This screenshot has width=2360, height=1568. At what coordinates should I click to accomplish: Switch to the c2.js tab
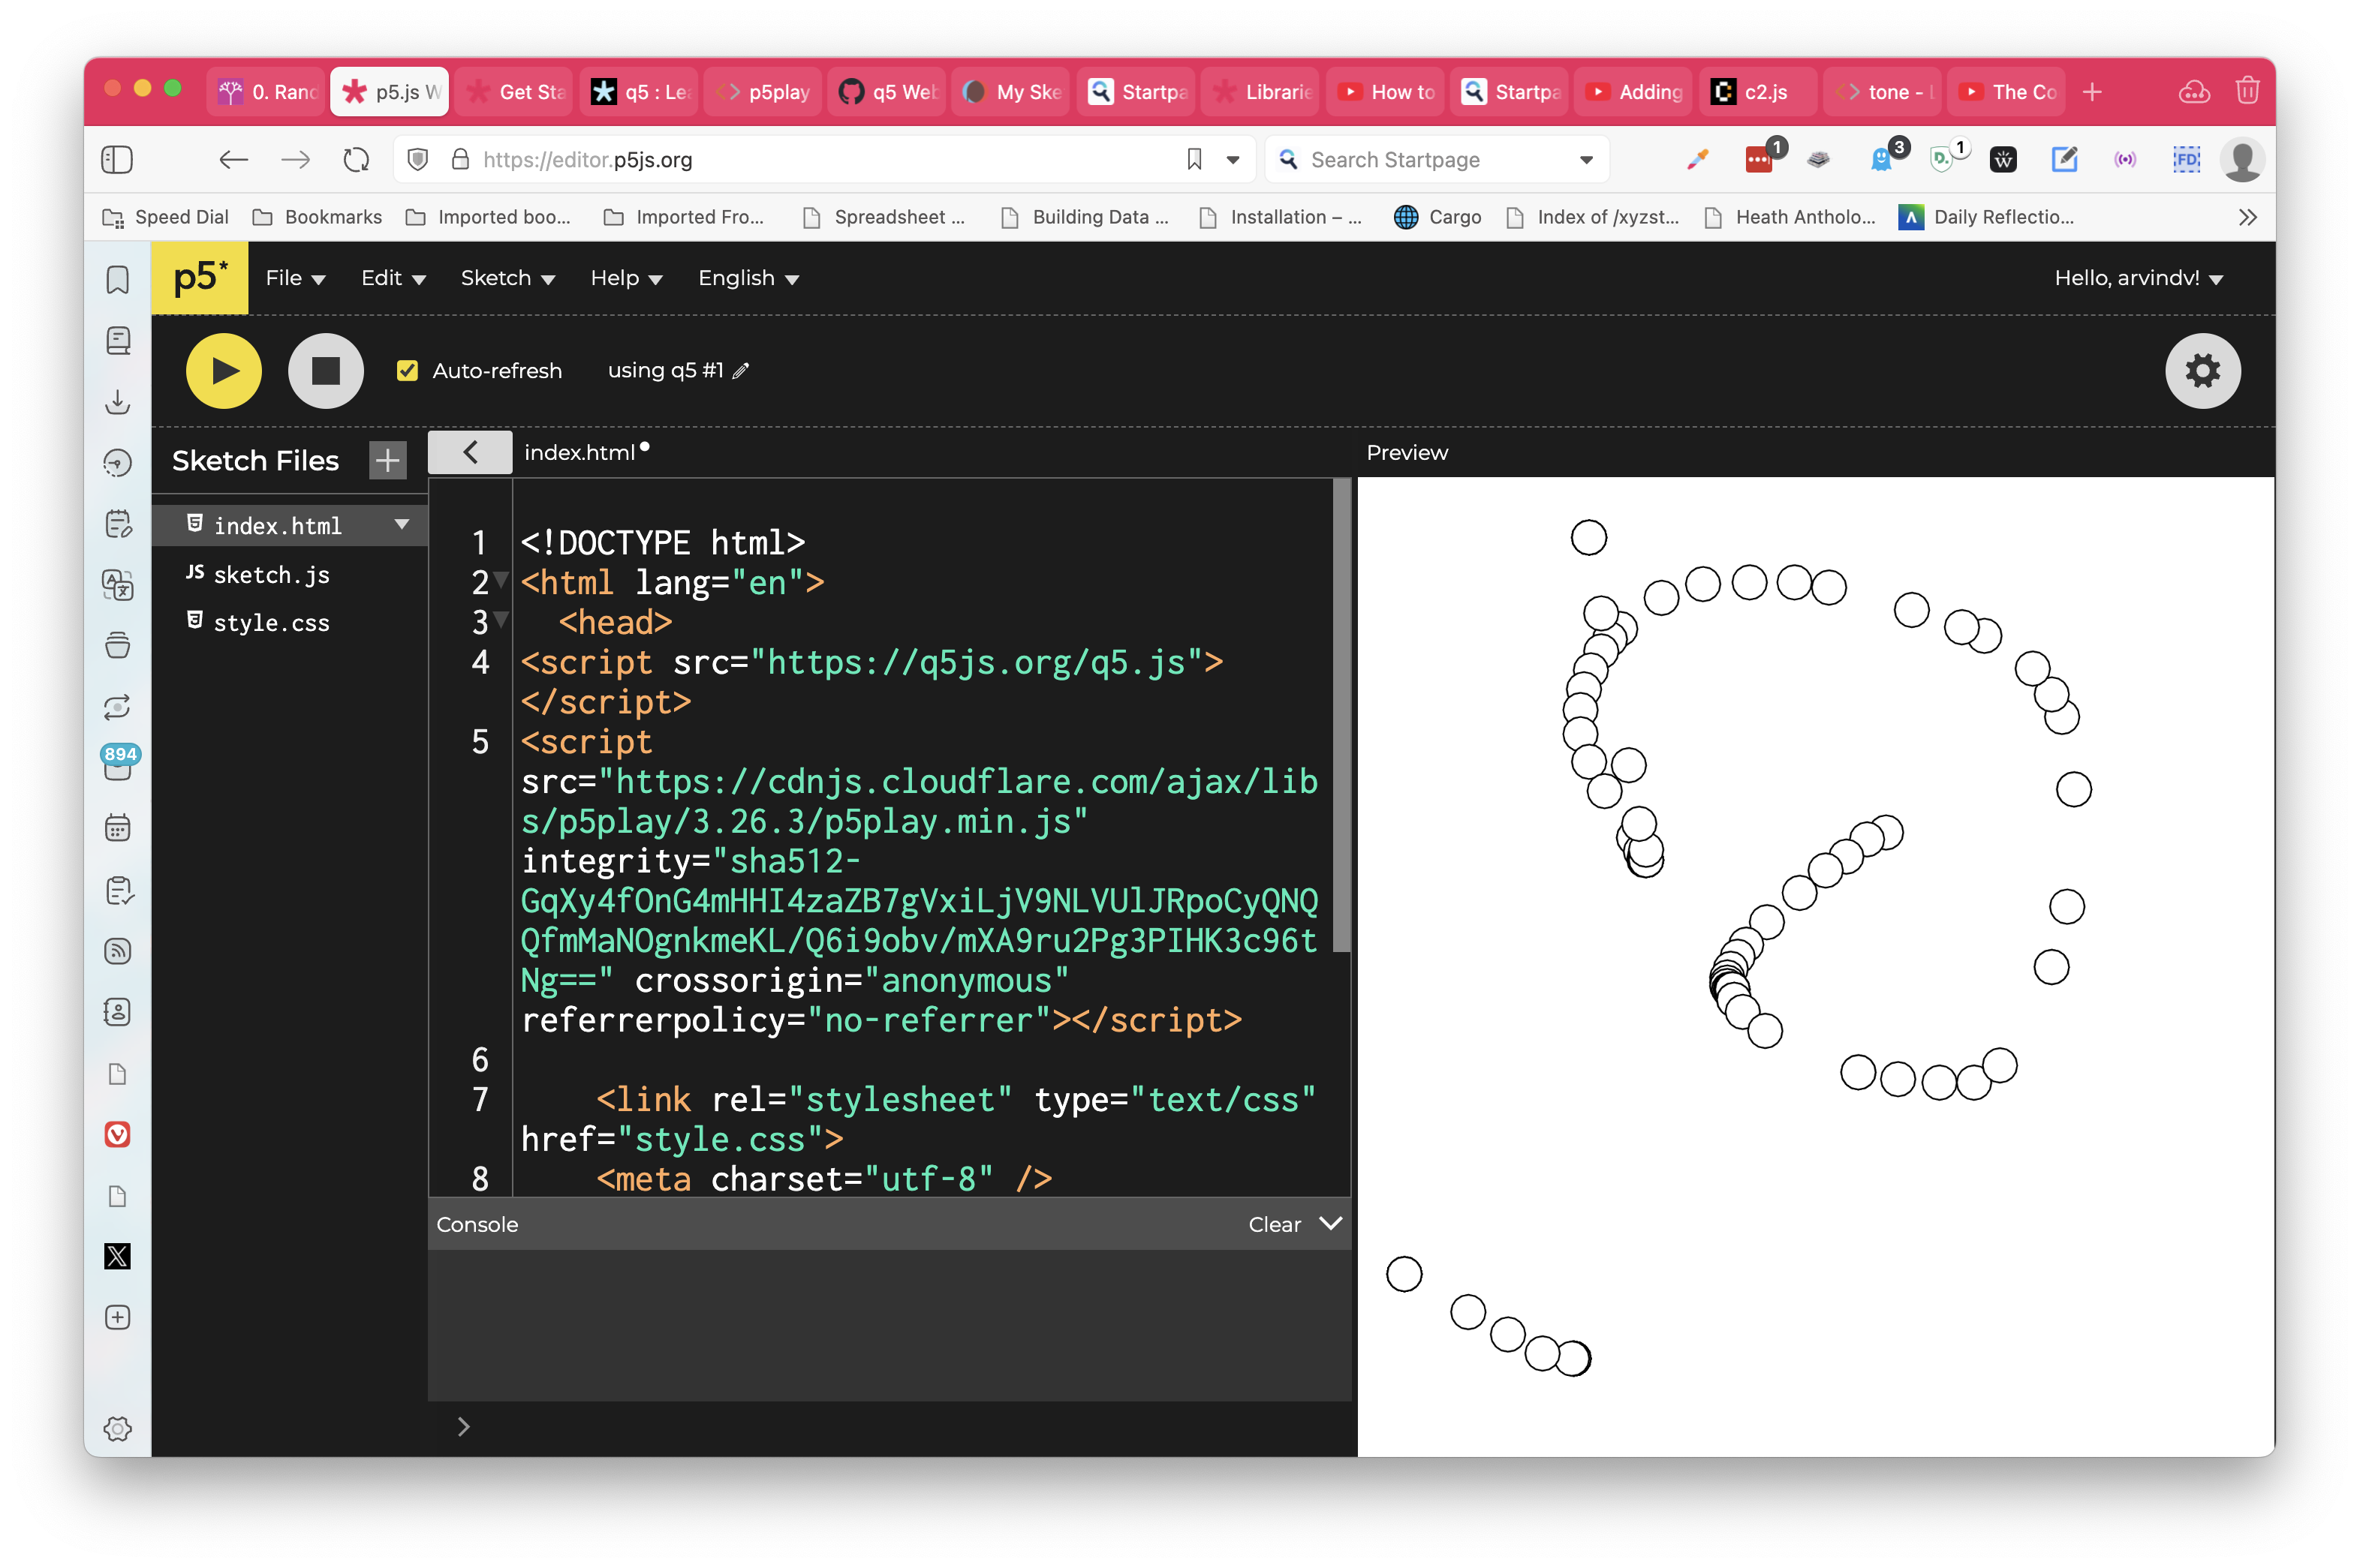click(x=1758, y=92)
